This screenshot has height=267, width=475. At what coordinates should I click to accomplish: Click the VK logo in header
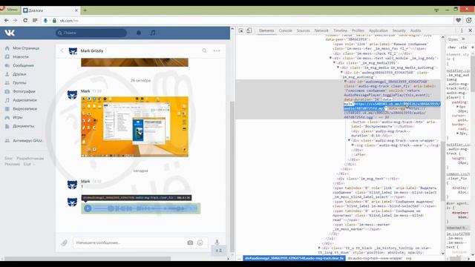tap(10, 33)
